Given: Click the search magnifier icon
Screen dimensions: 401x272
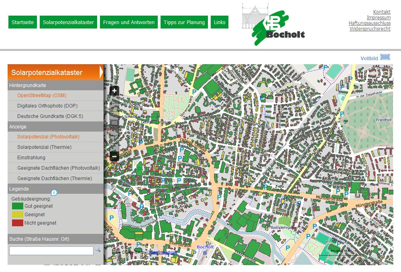Looking at the screenshot, I should [x=98, y=250].
